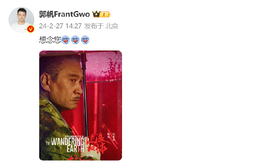
Task: Click the umbrella shaft in the poster
Action: click(85, 95)
